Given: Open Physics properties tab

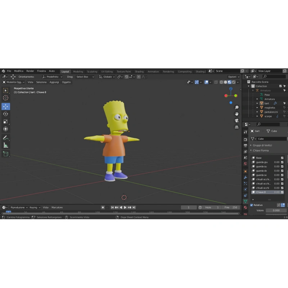Looking at the screenshot, I should tap(246, 189).
